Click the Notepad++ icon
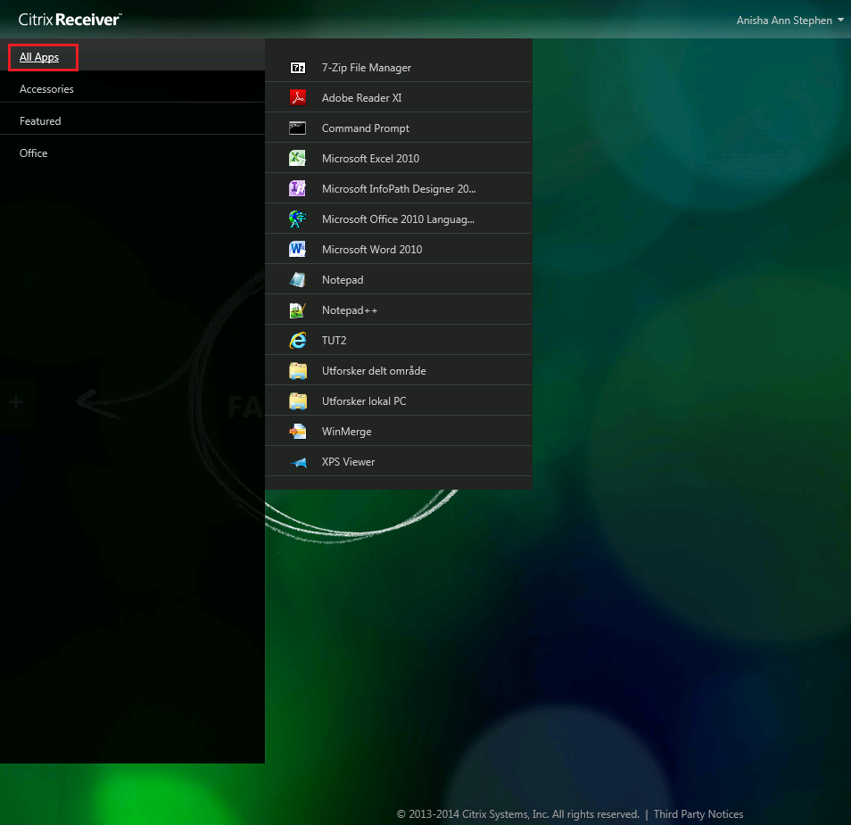 click(x=297, y=310)
